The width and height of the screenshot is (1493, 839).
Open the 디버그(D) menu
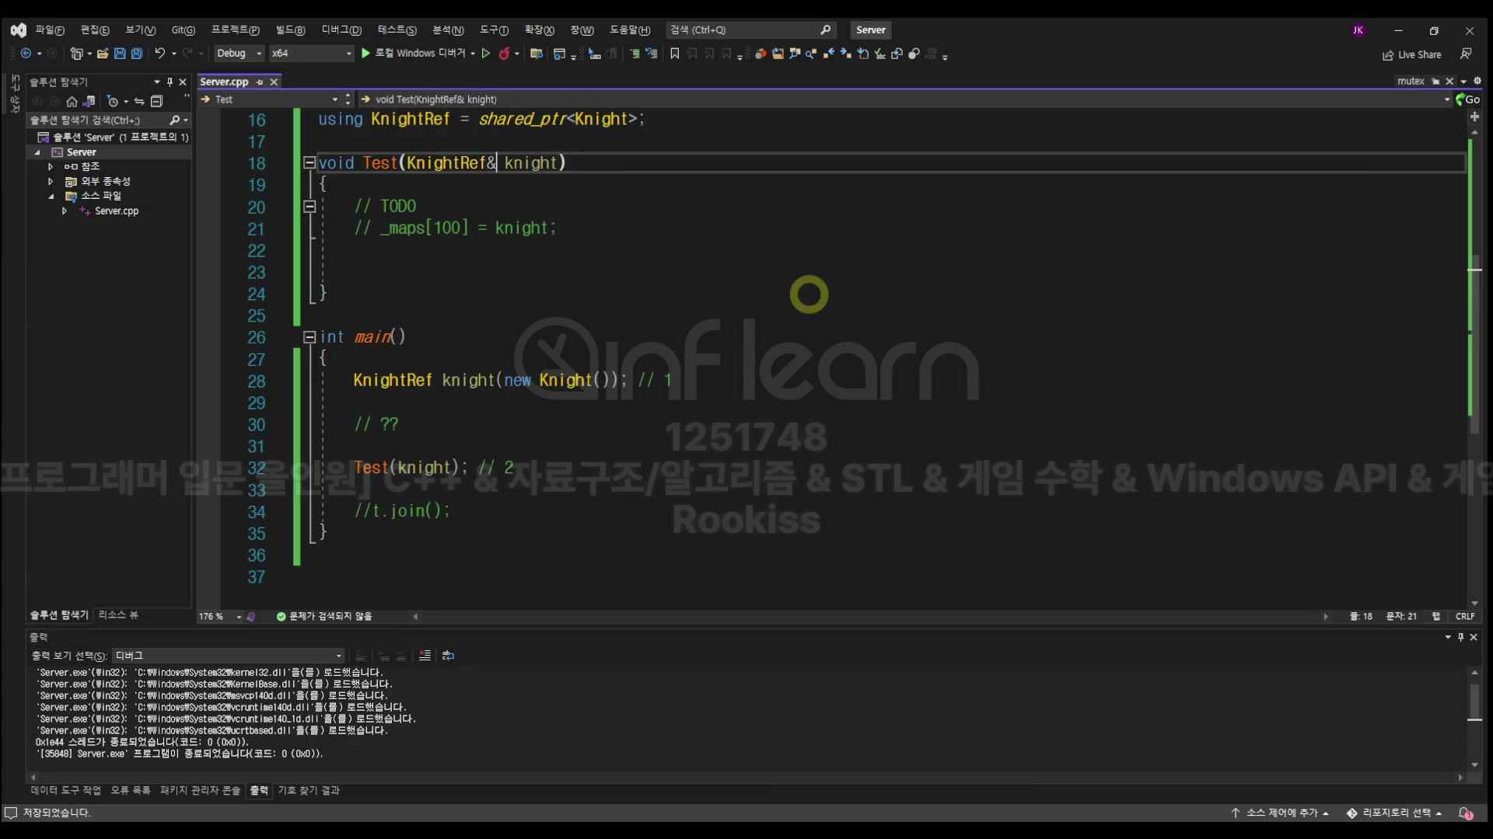[341, 30]
